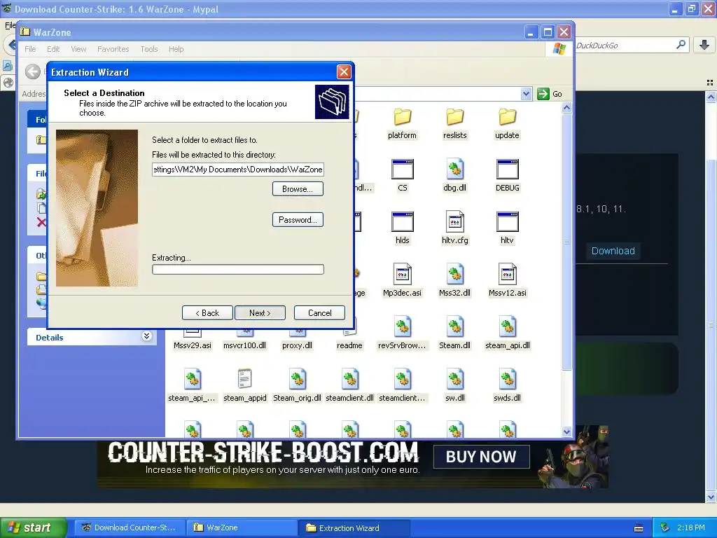
Task: Select the steamclient... truncated file icon
Action: click(403, 379)
